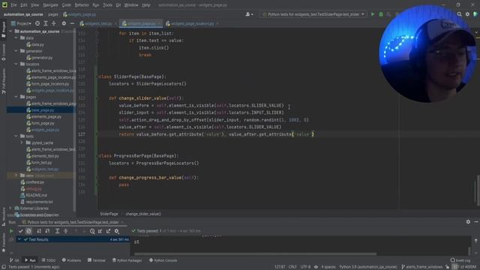Screen dimensions: 480x270
Task: Toggle sort tests by duration
Action: pyautogui.click(x=47, y=231)
